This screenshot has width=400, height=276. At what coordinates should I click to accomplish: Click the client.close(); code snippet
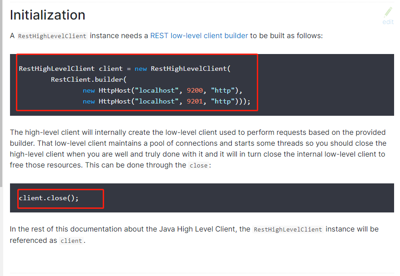49,198
